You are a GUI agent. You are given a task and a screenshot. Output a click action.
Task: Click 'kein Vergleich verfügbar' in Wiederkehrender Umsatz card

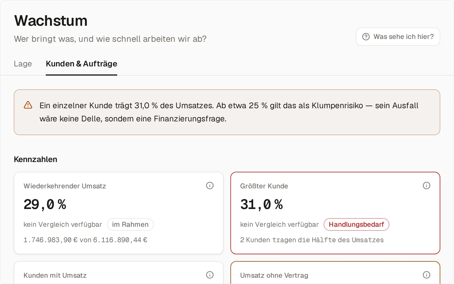tap(63, 224)
